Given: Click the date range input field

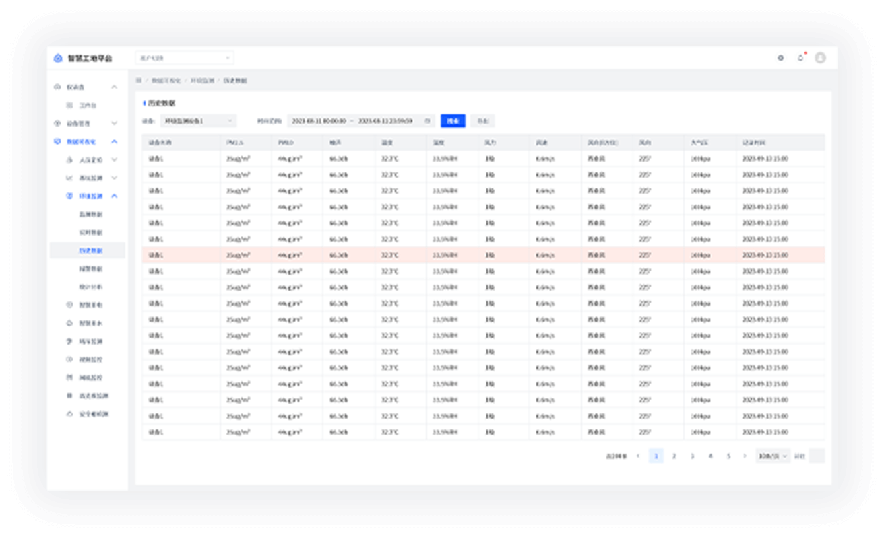Looking at the screenshot, I should (x=361, y=121).
